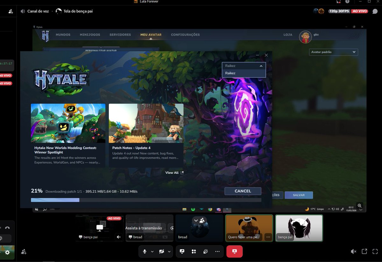
Task: Click the add friends icon at top left
Action: pyautogui.click(x=11, y=11)
